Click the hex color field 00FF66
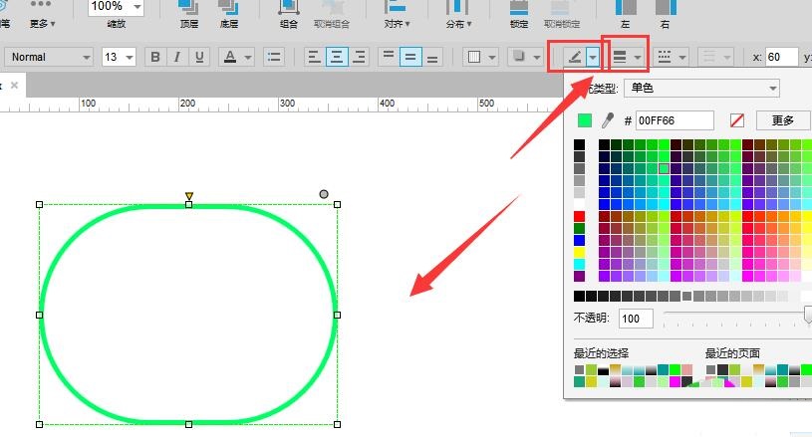 675,120
